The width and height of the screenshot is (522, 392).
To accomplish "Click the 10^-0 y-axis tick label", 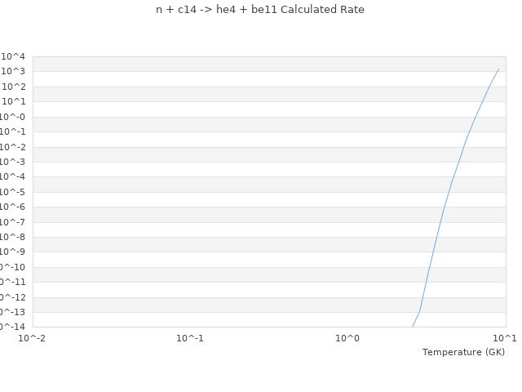I will click(13, 117).
